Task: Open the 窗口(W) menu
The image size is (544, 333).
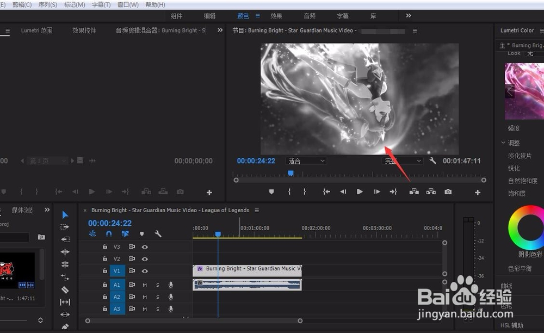Action: (x=128, y=5)
